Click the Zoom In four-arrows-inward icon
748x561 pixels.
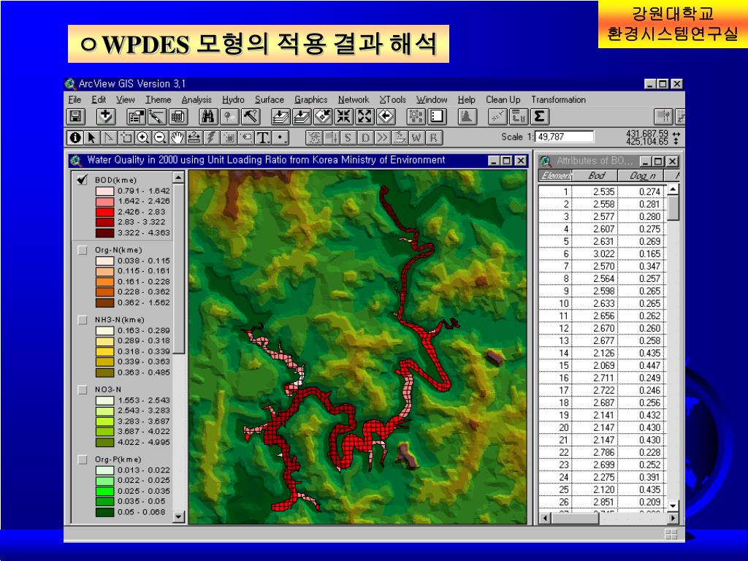(343, 116)
